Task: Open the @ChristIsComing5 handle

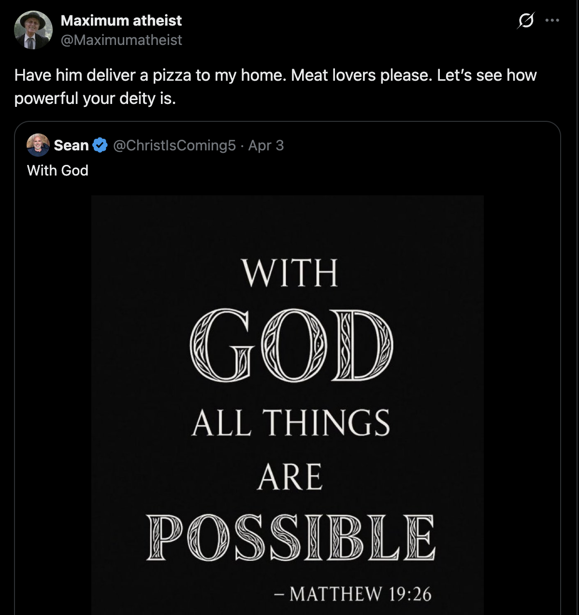Action: [x=174, y=145]
